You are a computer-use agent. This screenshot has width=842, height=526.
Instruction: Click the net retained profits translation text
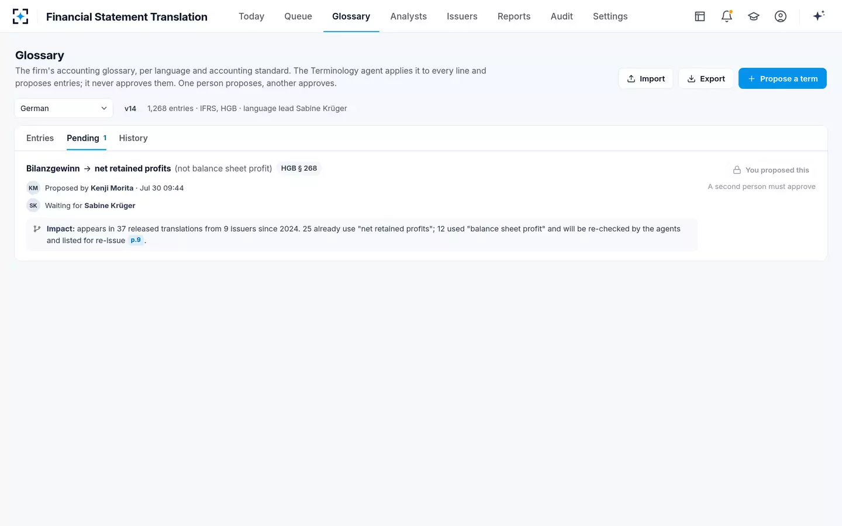(x=133, y=168)
